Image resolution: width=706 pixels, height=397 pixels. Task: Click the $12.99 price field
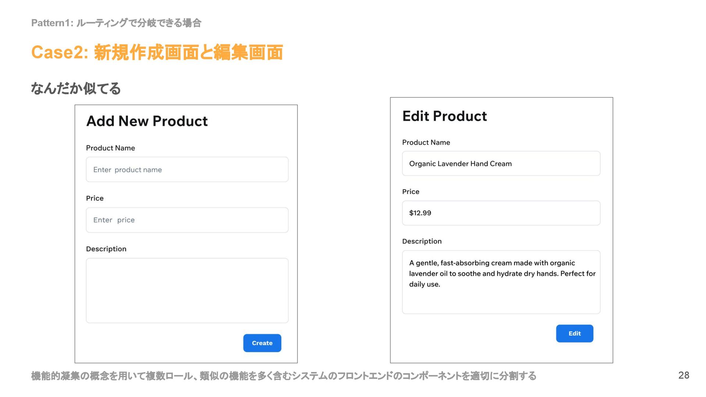[x=501, y=213]
